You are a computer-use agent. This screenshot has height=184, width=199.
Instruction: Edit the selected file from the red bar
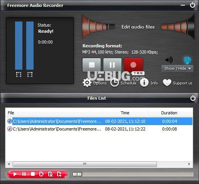tap(41, 174)
